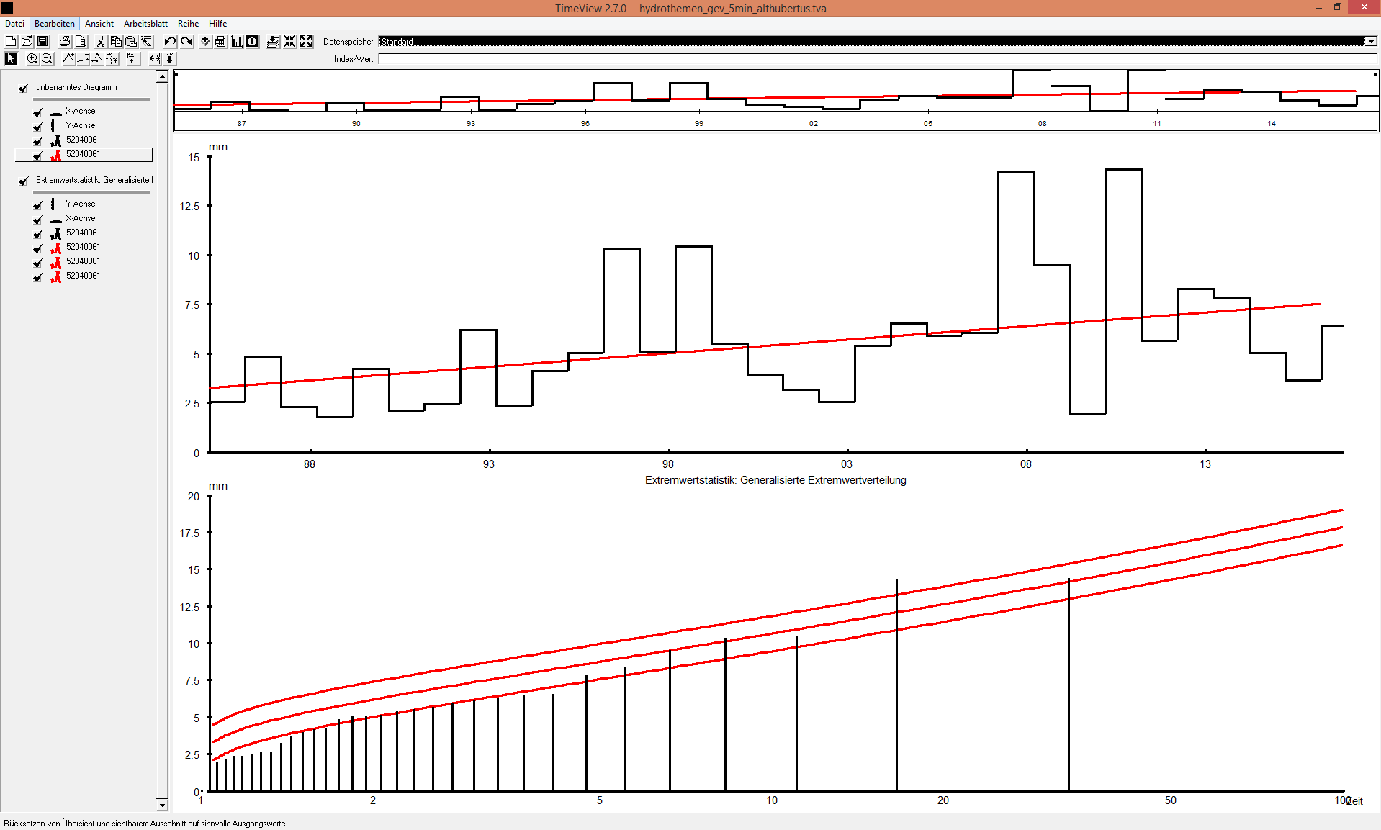Click the add checkmark plus icon

[x=206, y=42]
